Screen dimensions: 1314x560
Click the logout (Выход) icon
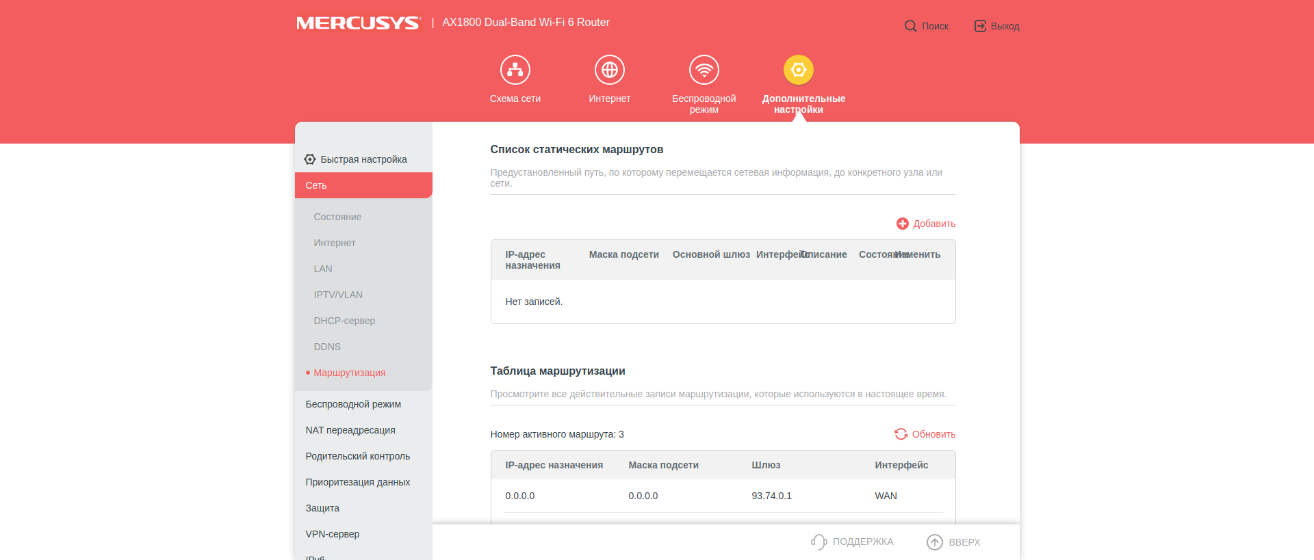(980, 26)
